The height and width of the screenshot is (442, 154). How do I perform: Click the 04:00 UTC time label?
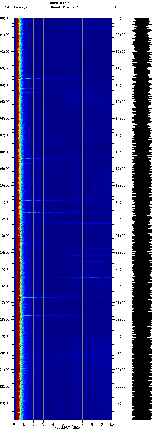coord(121,353)
